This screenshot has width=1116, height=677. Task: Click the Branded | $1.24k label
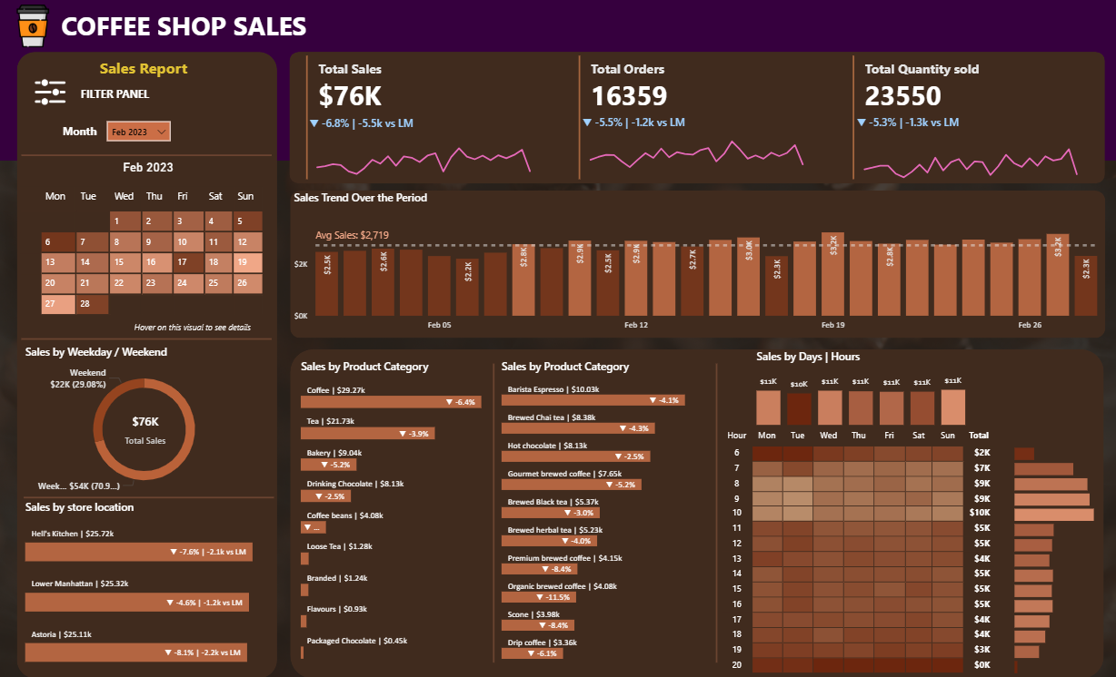(x=336, y=578)
